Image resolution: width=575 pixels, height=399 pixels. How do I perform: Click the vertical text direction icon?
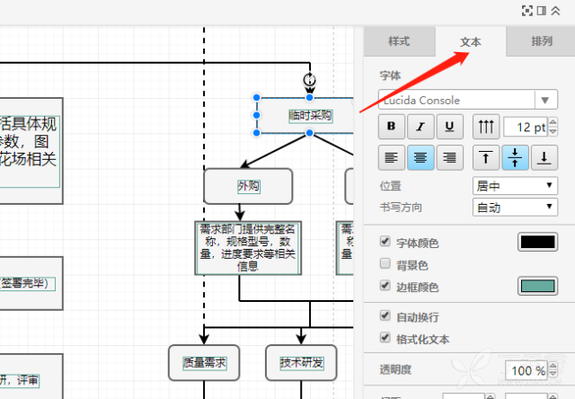tap(486, 127)
